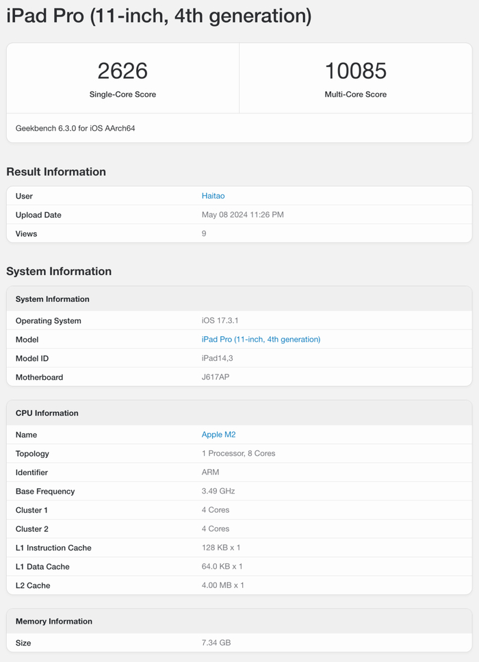
Task: Select the topology value 1 Processor, 8 Cores
Action: click(238, 453)
